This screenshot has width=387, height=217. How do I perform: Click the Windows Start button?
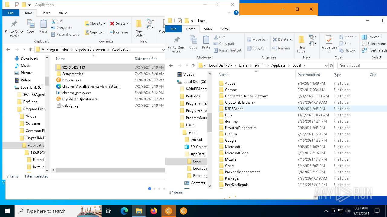tap(7, 211)
